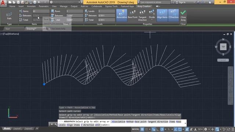Open the Home ribbon tab
Viewport: 235px width, 132px height.
[x=12, y=6]
